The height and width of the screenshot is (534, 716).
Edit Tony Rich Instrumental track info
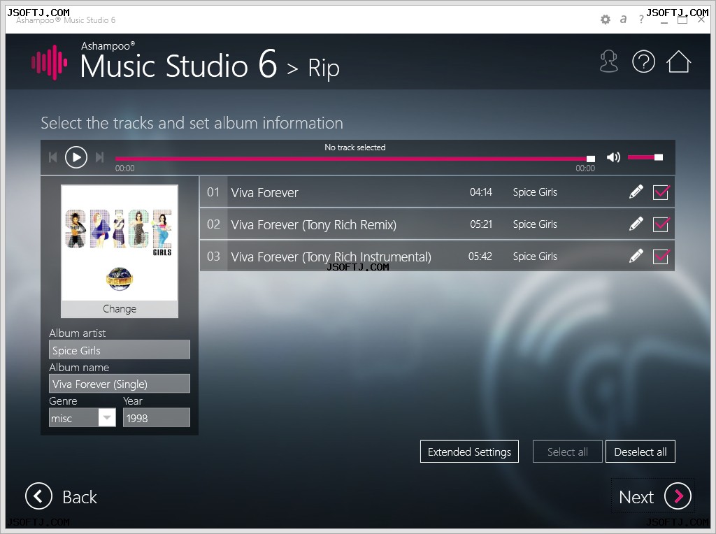pyautogui.click(x=636, y=257)
